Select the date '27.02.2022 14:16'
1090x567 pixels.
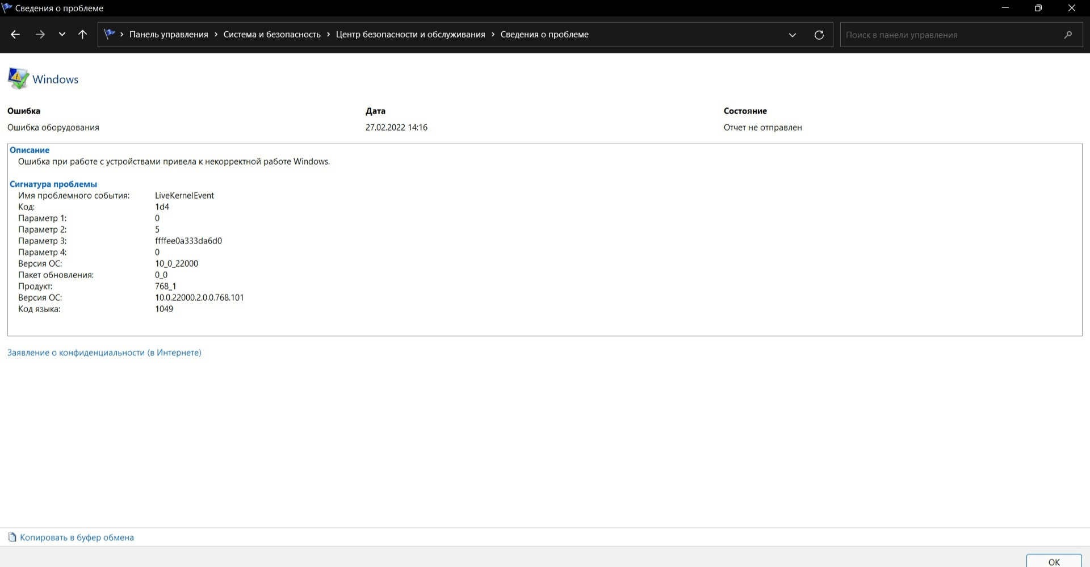pos(396,127)
